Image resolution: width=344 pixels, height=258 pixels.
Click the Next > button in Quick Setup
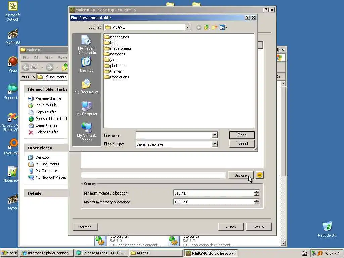click(x=258, y=227)
